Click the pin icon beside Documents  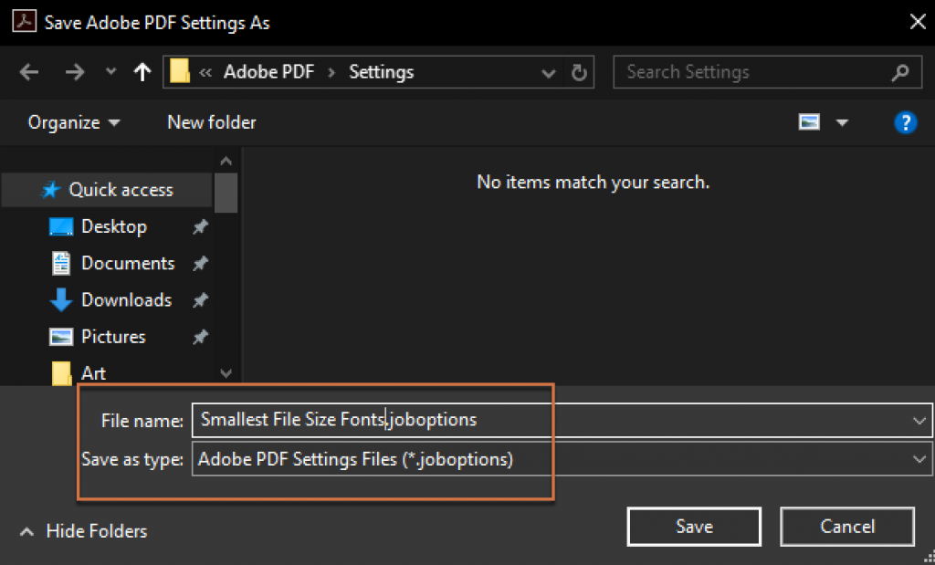tap(200, 264)
